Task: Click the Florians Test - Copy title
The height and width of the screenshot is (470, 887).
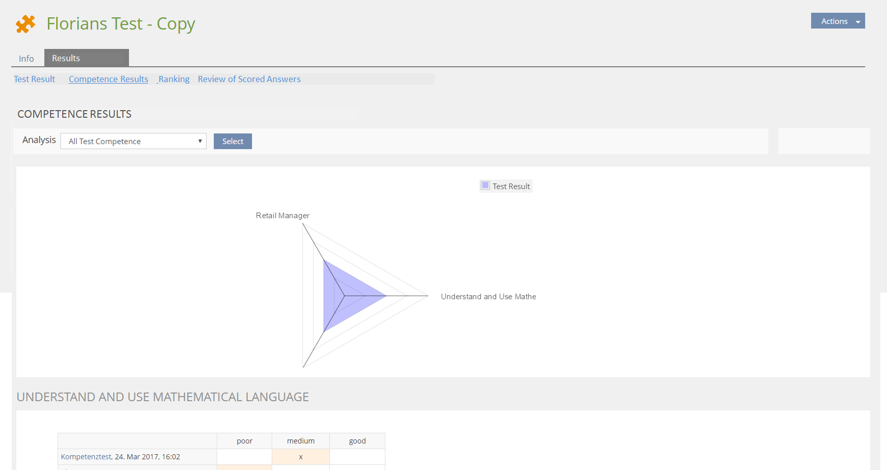Action: [121, 24]
